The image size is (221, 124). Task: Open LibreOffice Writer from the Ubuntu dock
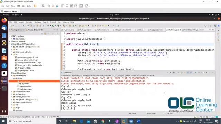4,51
